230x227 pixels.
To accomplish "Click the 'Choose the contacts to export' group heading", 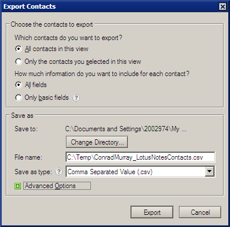I will pos(52,24).
